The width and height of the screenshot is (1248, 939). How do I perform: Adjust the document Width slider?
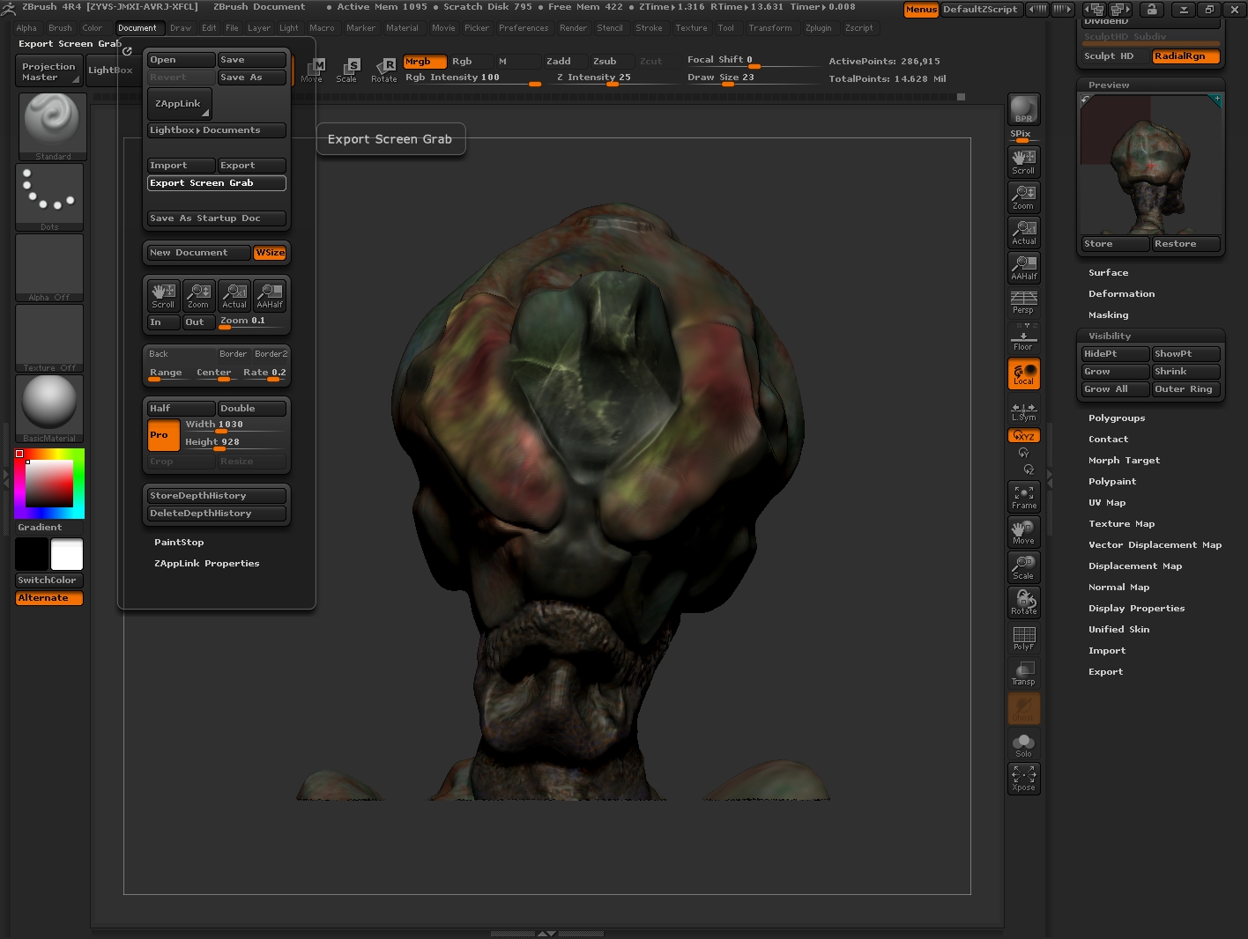(234, 425)
